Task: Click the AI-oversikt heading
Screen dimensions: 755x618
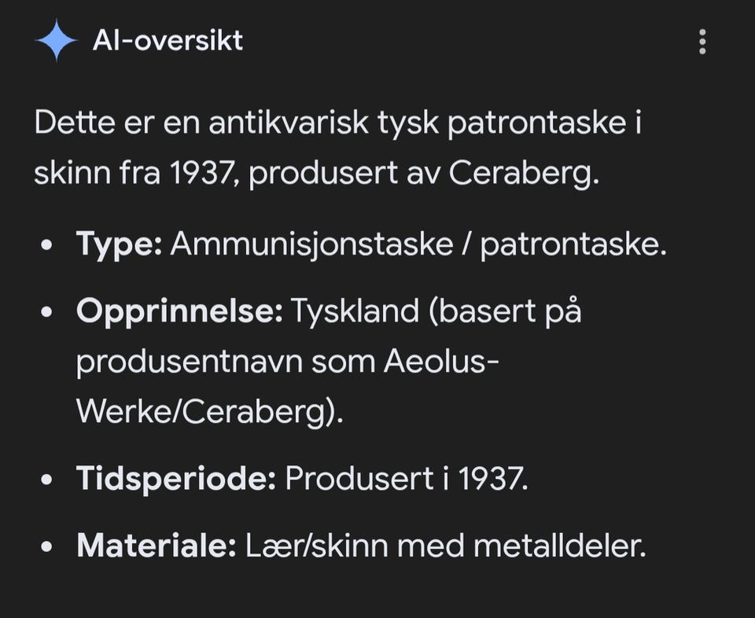Action: 168,40
